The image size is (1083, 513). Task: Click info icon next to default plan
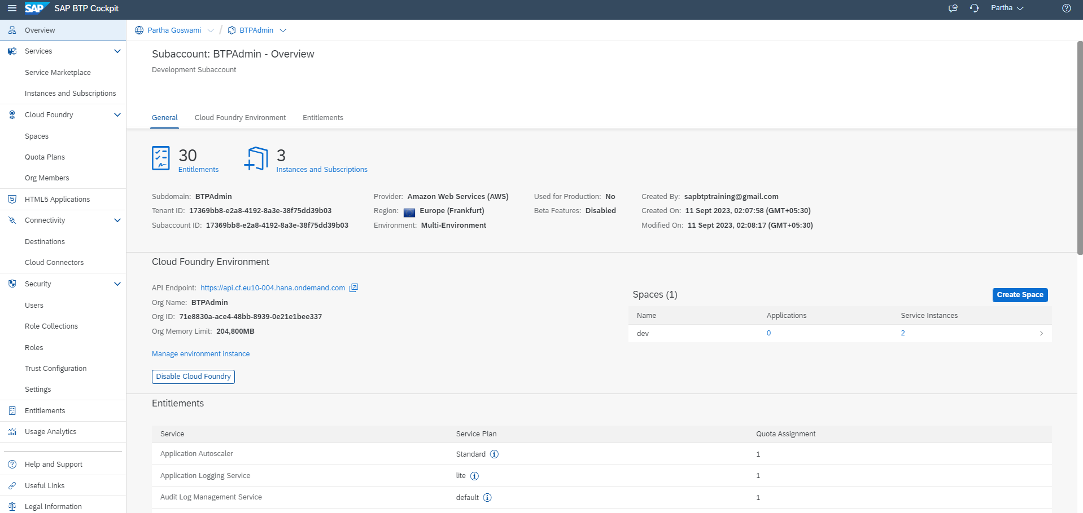click(487, 498)
